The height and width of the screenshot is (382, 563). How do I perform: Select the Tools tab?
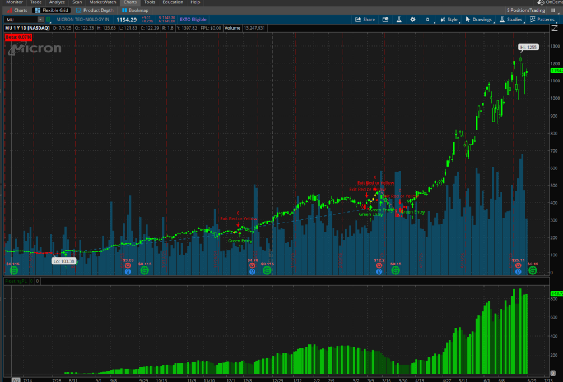[150, 2]
